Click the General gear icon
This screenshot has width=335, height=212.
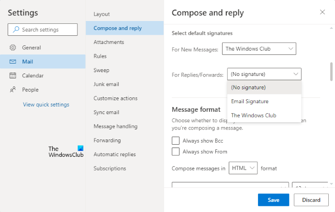click(x=13, y=48)
